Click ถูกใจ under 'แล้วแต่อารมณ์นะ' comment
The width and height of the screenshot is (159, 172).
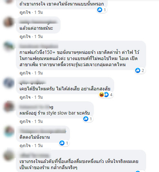pyautogui.click(x=25, y=37)
